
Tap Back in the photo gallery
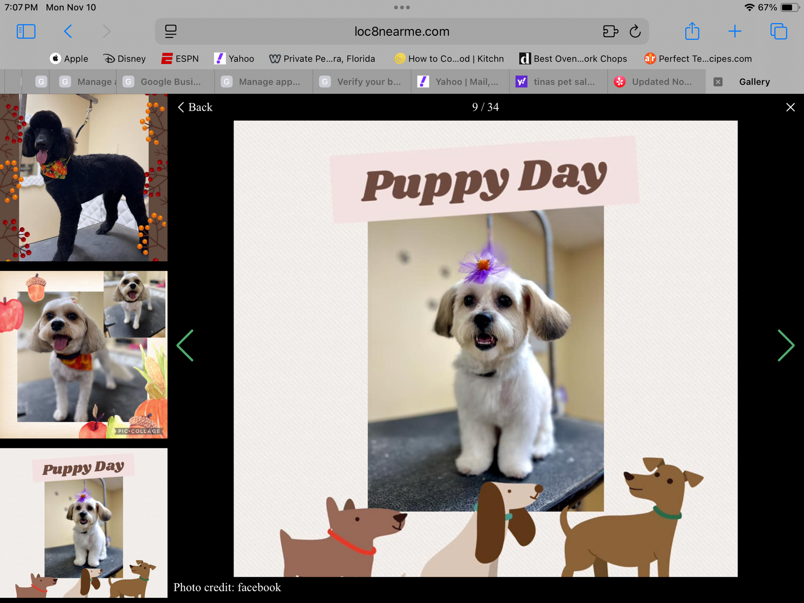pyautogui.click(x=195, y=107)
